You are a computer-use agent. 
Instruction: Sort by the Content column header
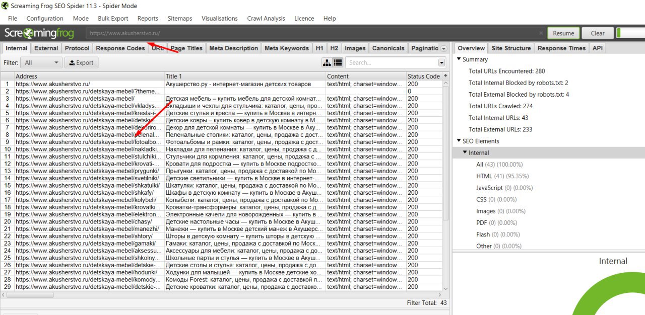click(366, 76)
